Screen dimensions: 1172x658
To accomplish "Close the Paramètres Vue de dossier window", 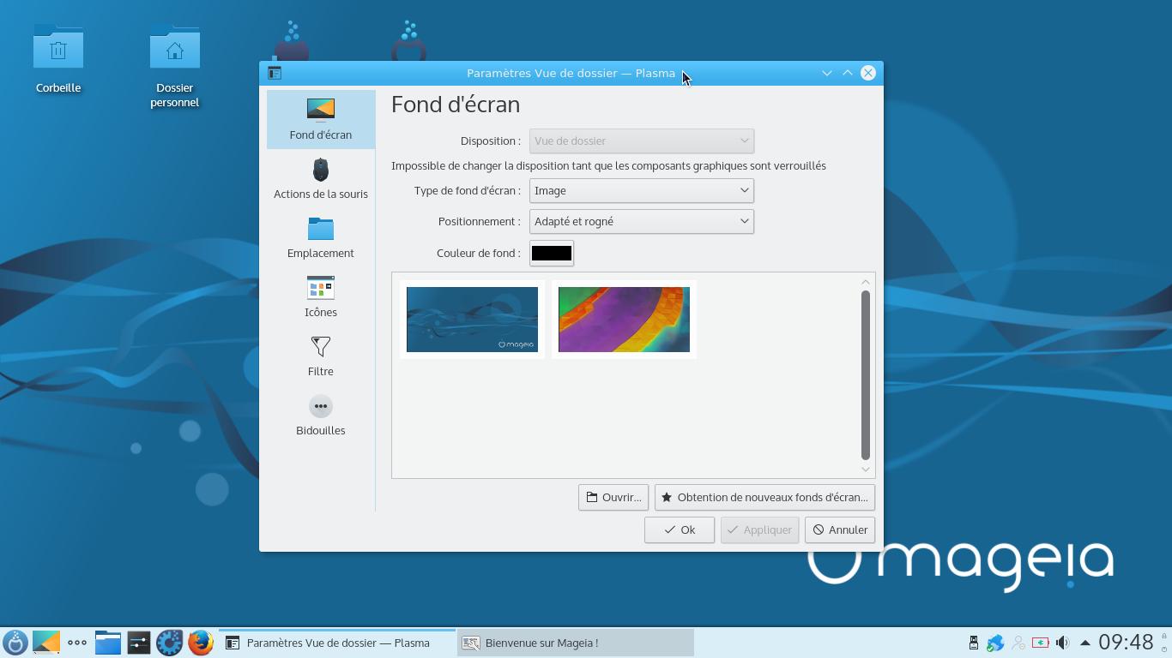I will coord(868,73).
